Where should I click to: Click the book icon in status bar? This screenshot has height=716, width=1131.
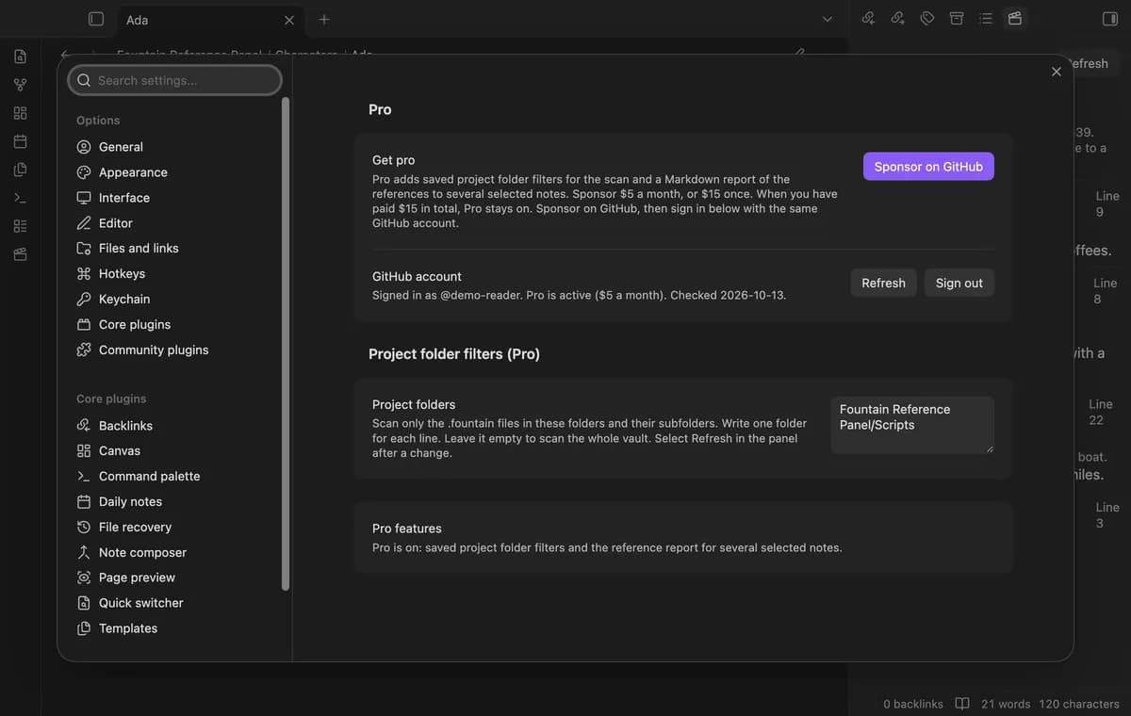click(962, 704)
